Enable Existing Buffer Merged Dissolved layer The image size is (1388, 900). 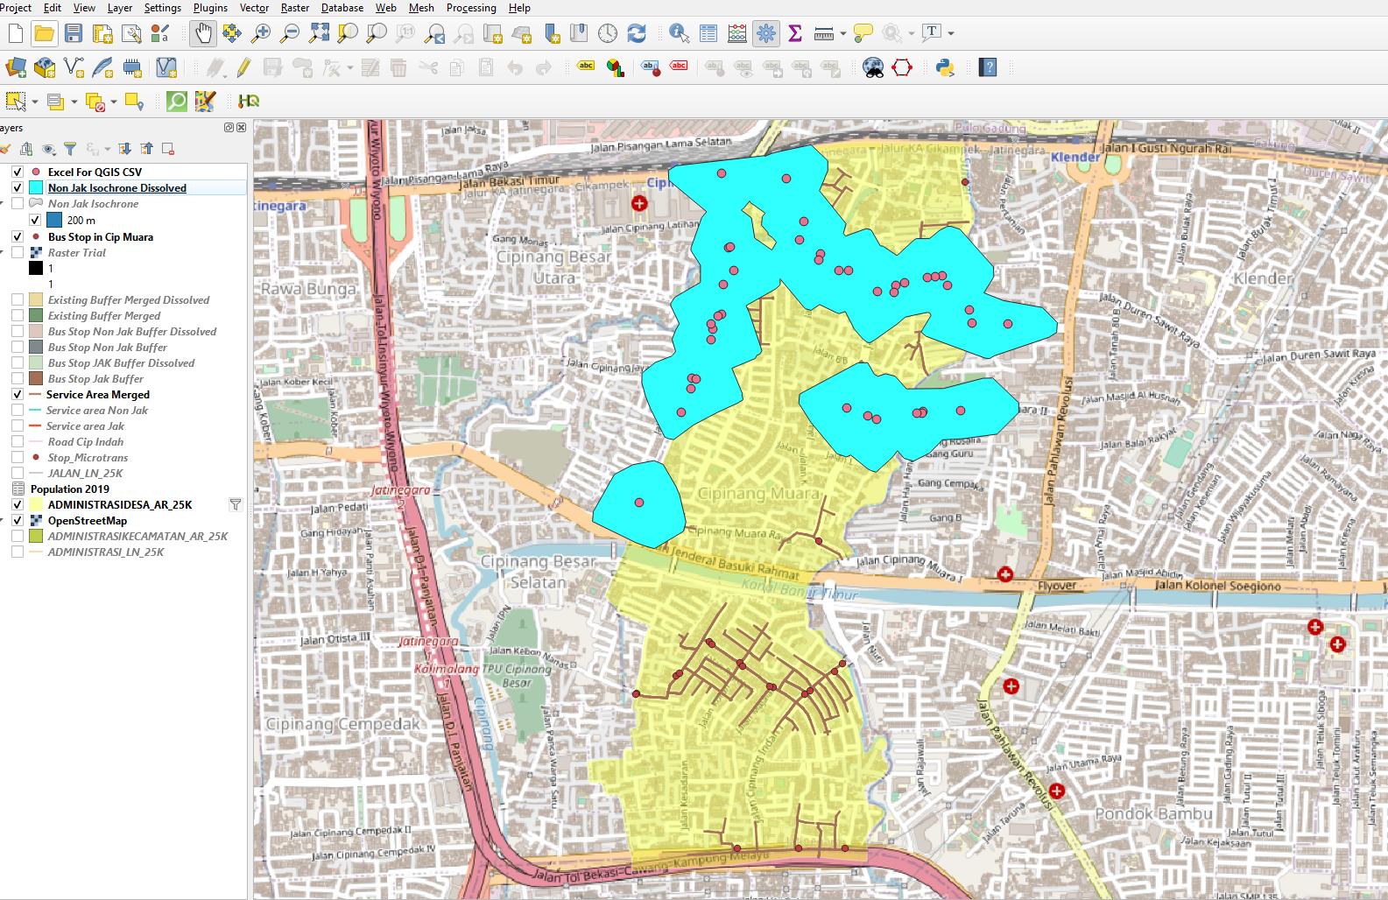[x=18, y=300]
